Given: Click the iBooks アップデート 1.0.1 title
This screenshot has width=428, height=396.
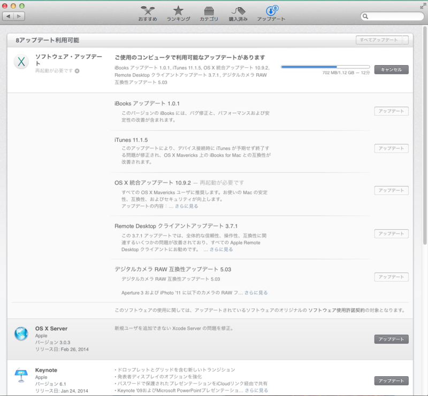Looking at the screenshot, I should (x=147, y=104).
